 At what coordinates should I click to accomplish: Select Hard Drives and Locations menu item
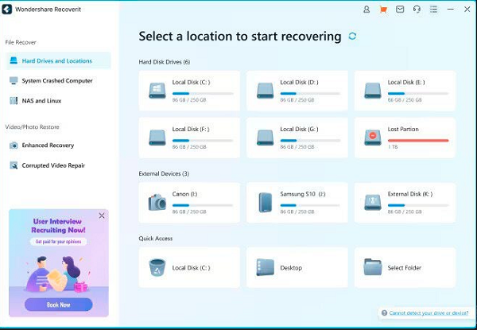(58, 60)
